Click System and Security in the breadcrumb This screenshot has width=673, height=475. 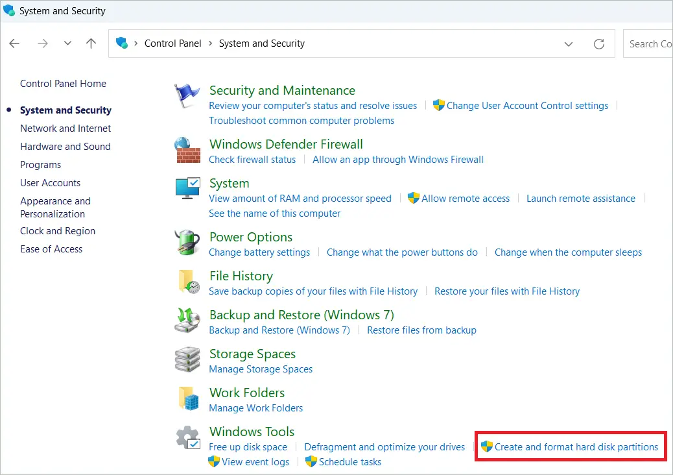tap(262, 43)
